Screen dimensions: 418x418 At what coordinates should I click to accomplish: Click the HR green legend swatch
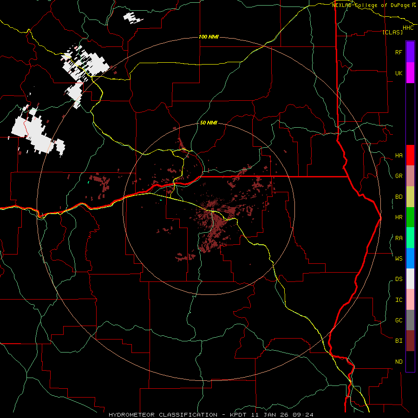pyautogui.click(x=410, y=217)
